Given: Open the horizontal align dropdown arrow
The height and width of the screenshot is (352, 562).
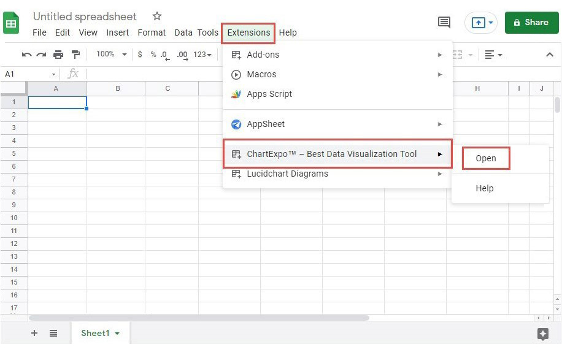Looking at the screenshot, I should click(499, 55).
